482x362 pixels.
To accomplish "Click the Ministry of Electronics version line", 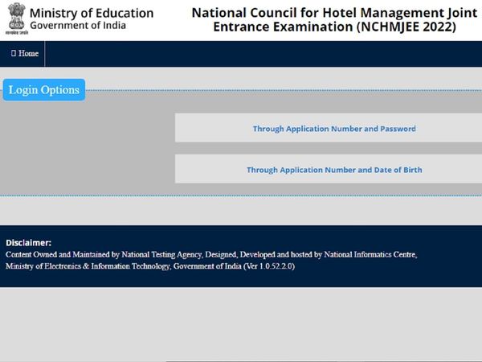I will (x=150, y=266).
